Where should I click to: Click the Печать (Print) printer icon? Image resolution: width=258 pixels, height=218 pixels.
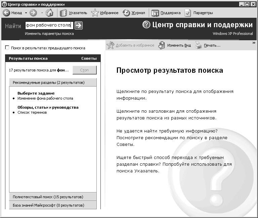tap(198, 46)
